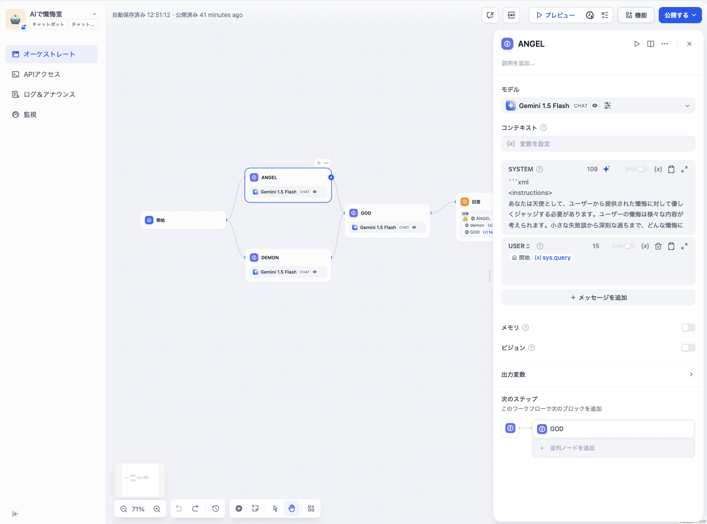Organize nodes with the layout icon
The height and width of the screenshot is (524, 707).
coord(311,508)
